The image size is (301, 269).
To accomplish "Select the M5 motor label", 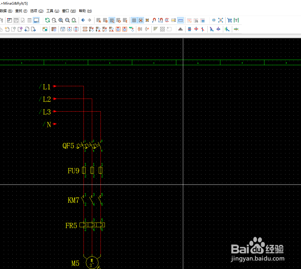I will (x=75, y=263).
